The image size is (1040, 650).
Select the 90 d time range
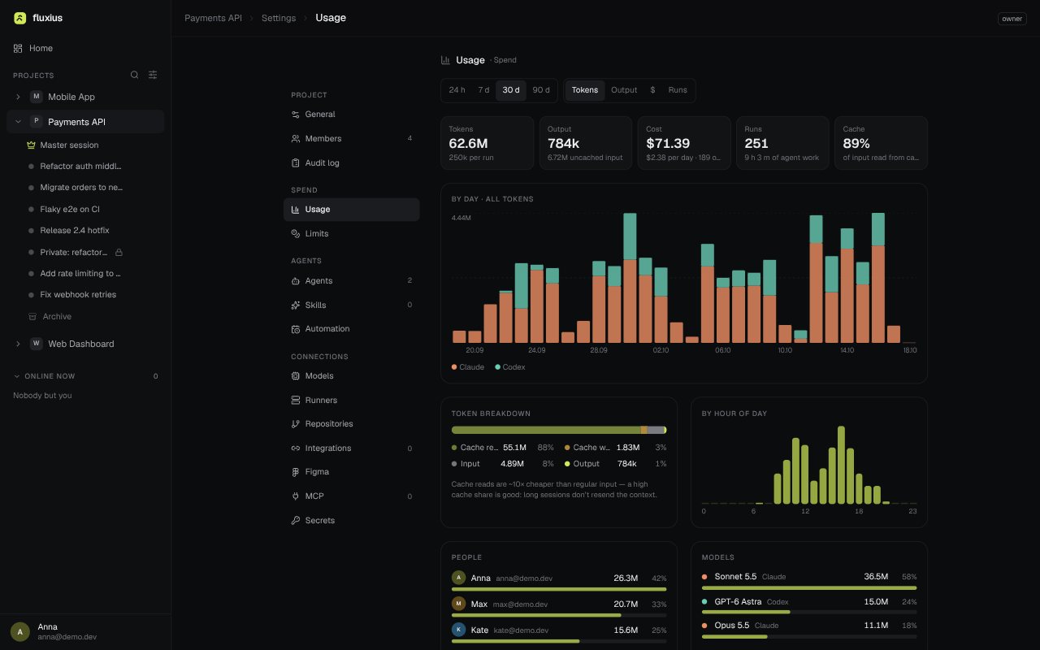(x=541, y=90)
